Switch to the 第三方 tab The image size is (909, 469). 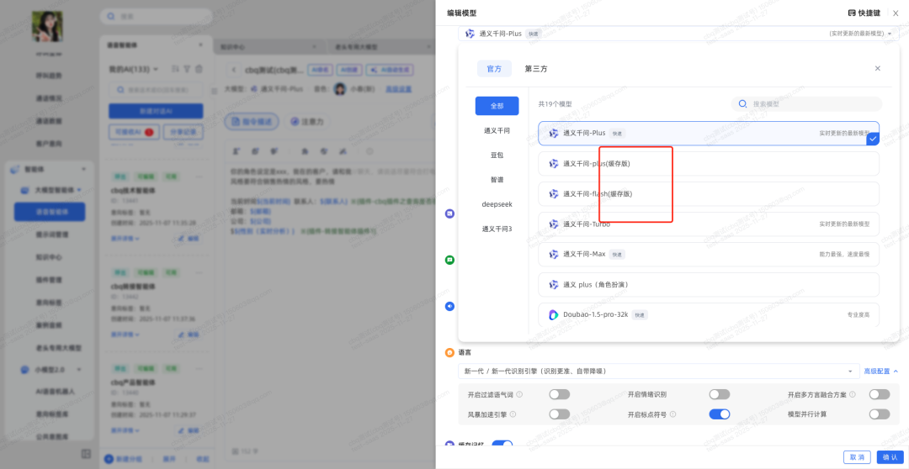coord(536,69)
